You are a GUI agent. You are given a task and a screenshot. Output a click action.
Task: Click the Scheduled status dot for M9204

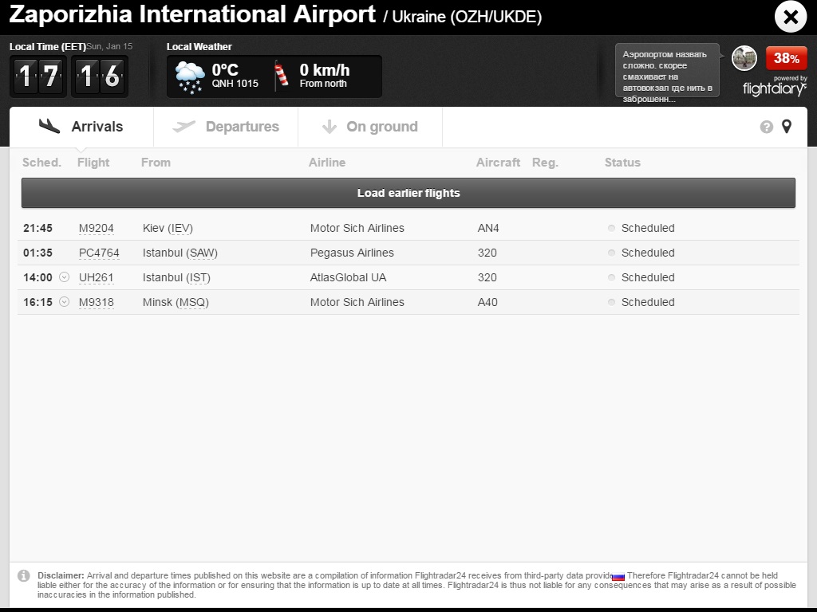pos(612,228)
